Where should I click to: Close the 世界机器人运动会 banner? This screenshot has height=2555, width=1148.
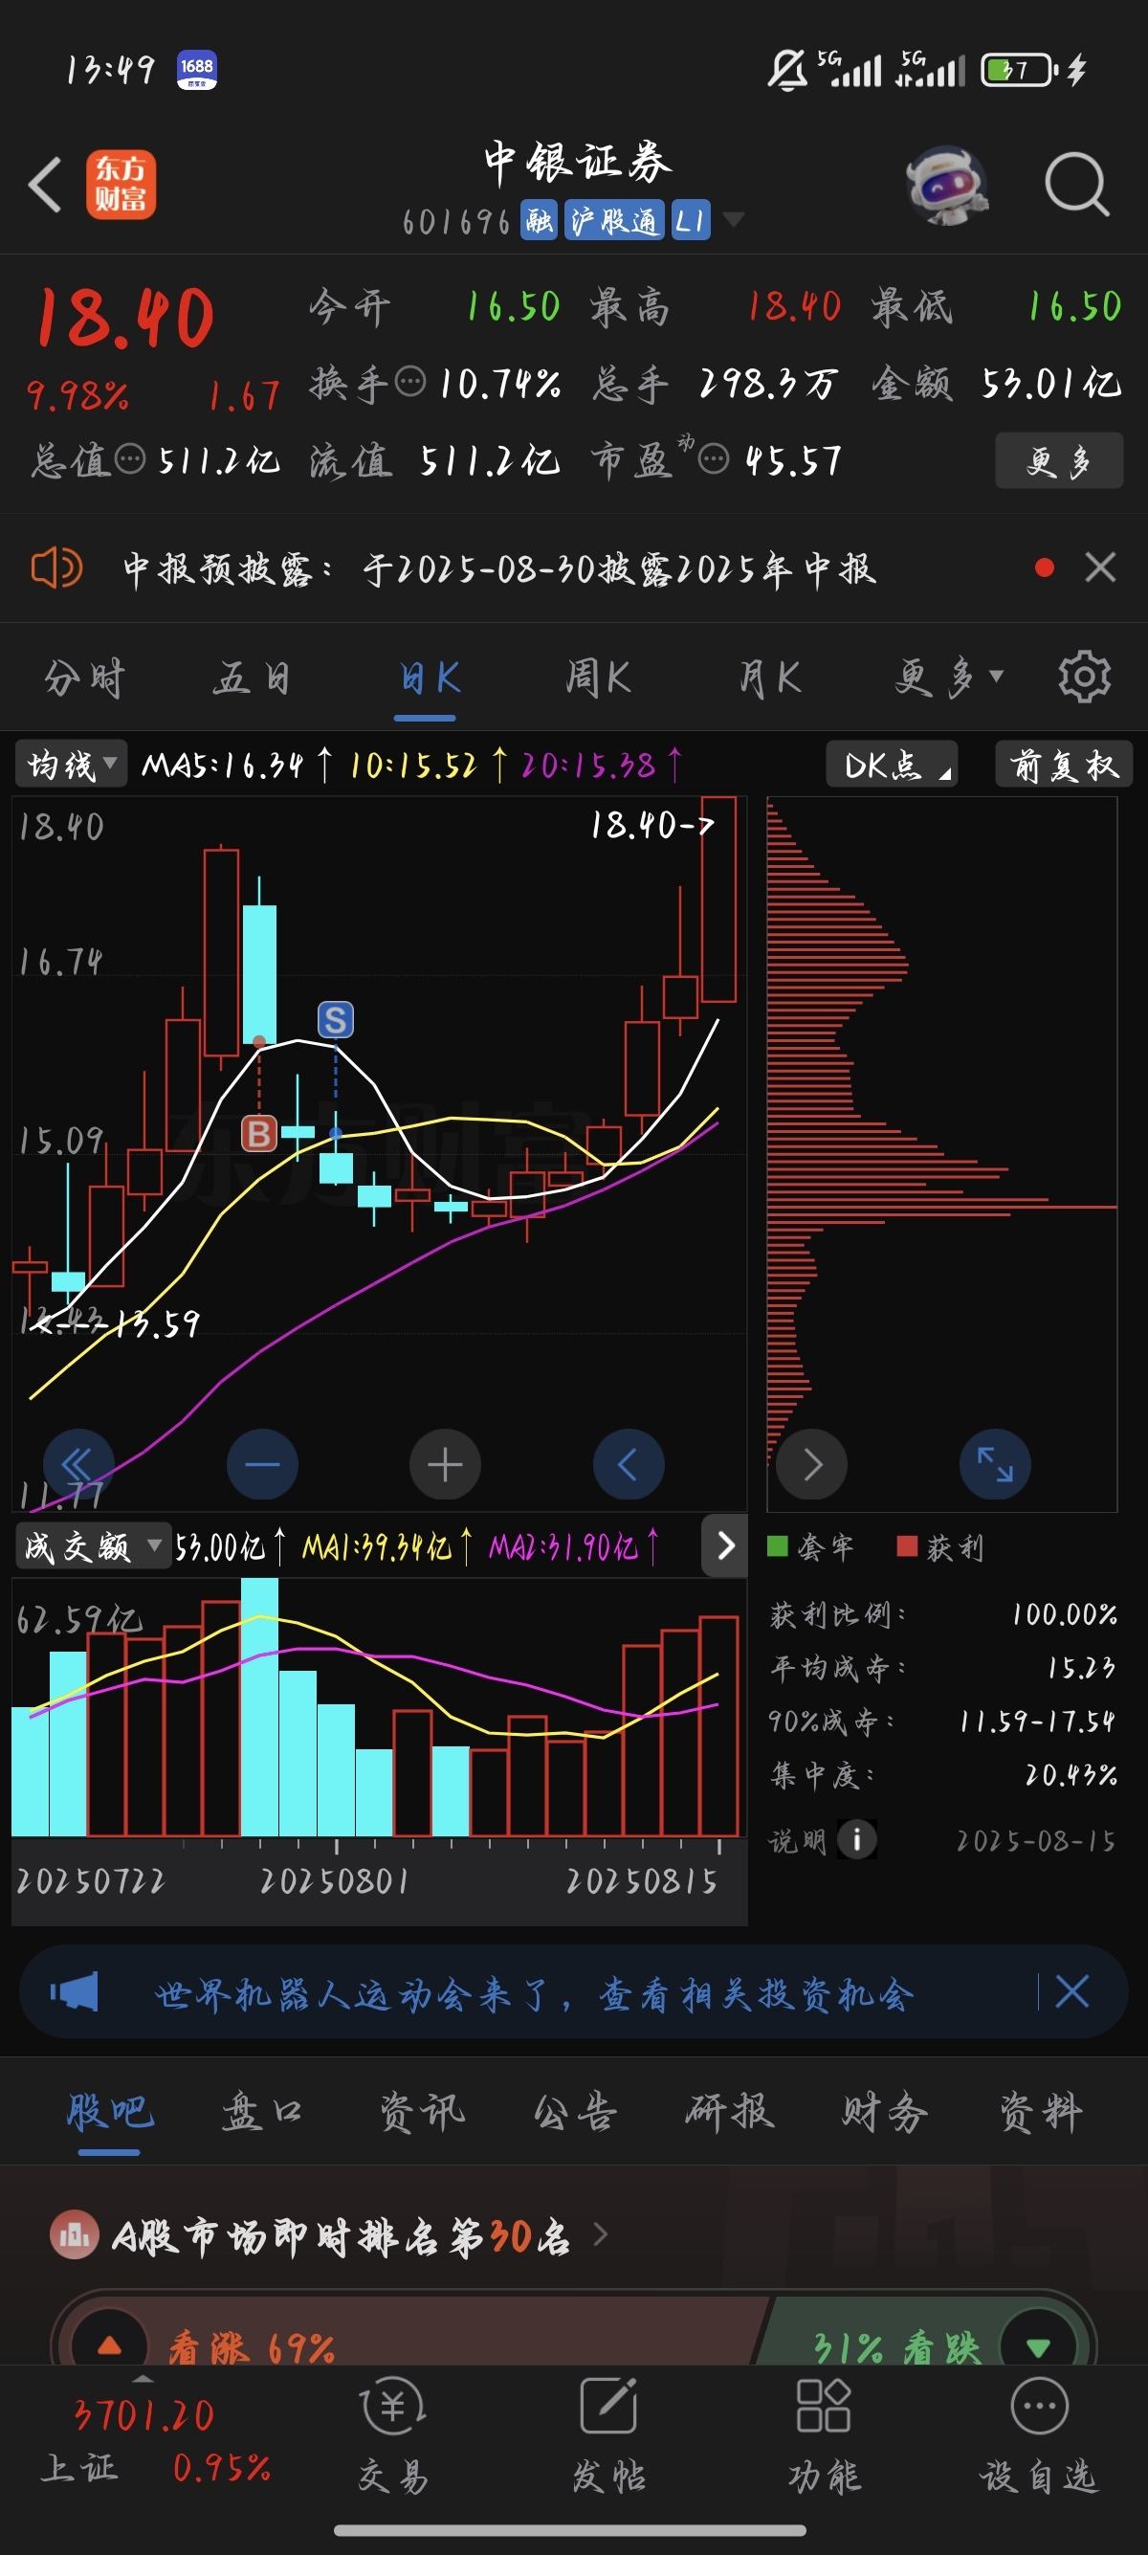coord(1071,1991)
